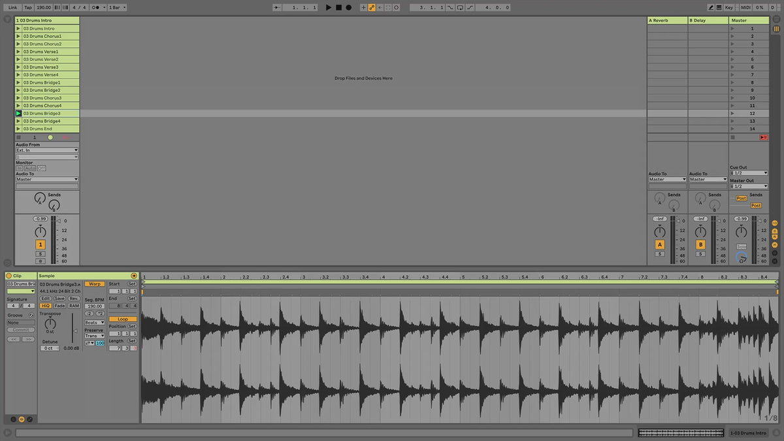Click the Seg. BPM field showing 190.00
Screen dimensions: 784x441
95,306
